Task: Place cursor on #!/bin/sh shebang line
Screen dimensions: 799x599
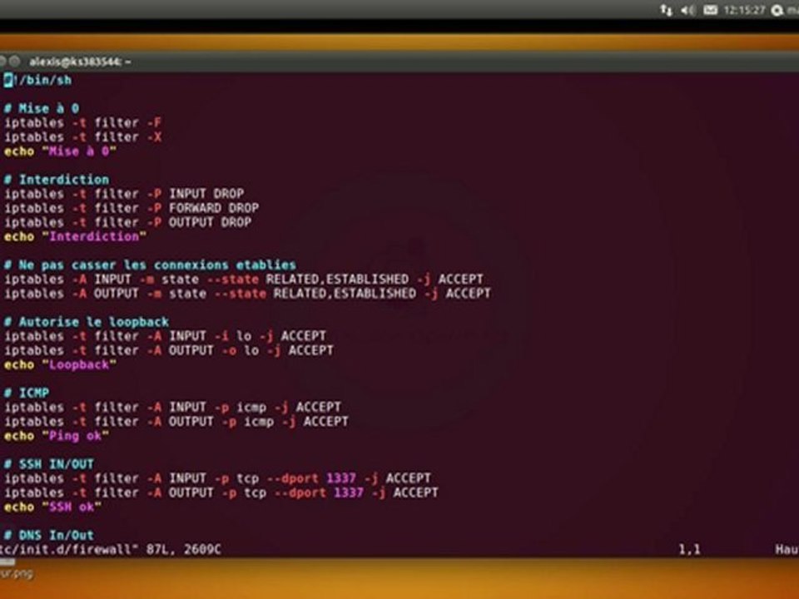Action: click(x=37, y=80)
